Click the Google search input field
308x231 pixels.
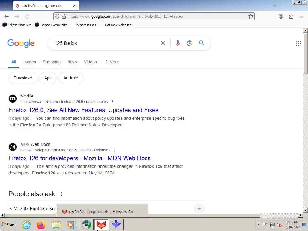(x=106, y=43)
